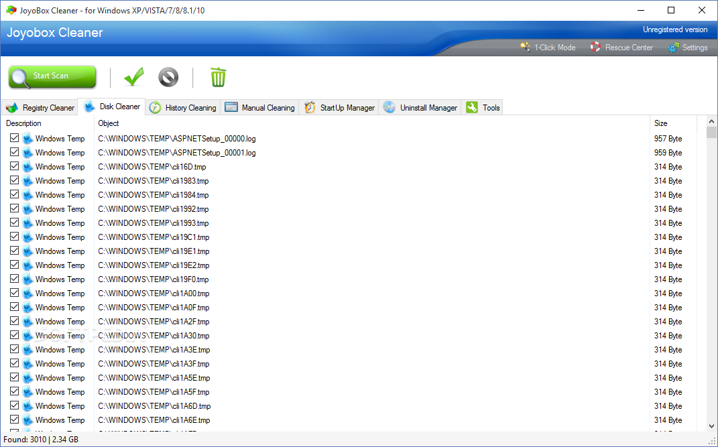Toggle the checkbox for cli1984.tmp
This screenshot has height=447, width=718.
point(14,194)
